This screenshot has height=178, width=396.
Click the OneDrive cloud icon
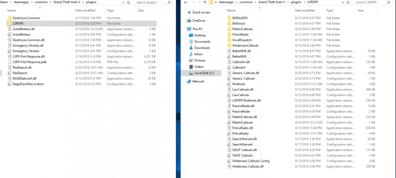pyautogui.click(x=189, y=21)
